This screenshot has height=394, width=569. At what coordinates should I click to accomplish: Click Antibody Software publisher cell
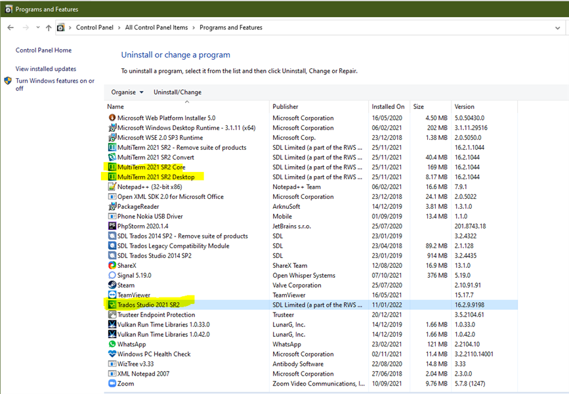pyautogui.click(x=298, y=364)
